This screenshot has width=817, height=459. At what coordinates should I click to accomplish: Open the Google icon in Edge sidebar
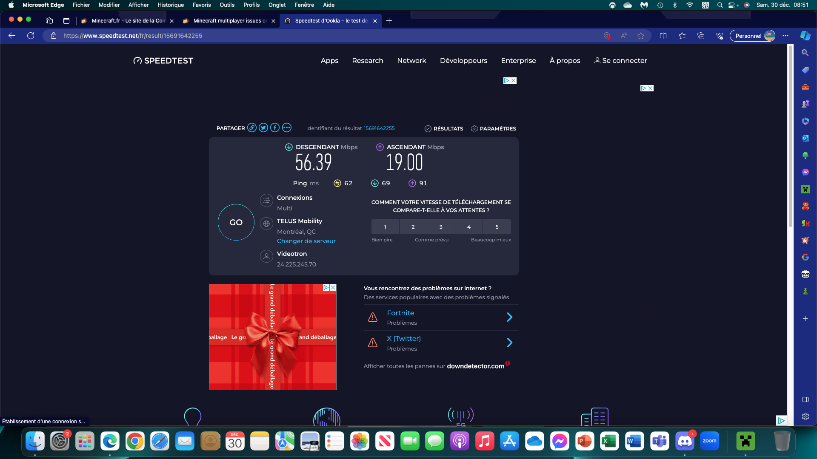805,257
